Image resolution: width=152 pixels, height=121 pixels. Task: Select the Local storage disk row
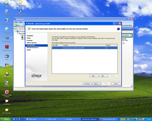(x=85, y=48)
